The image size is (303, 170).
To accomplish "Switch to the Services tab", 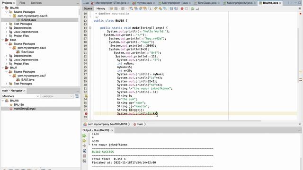I will click(36, 3).
